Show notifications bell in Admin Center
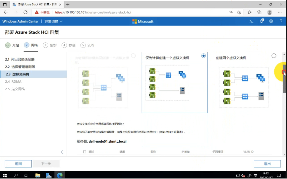The width and height of the screenshot is (287, 179). pos(261,21)
